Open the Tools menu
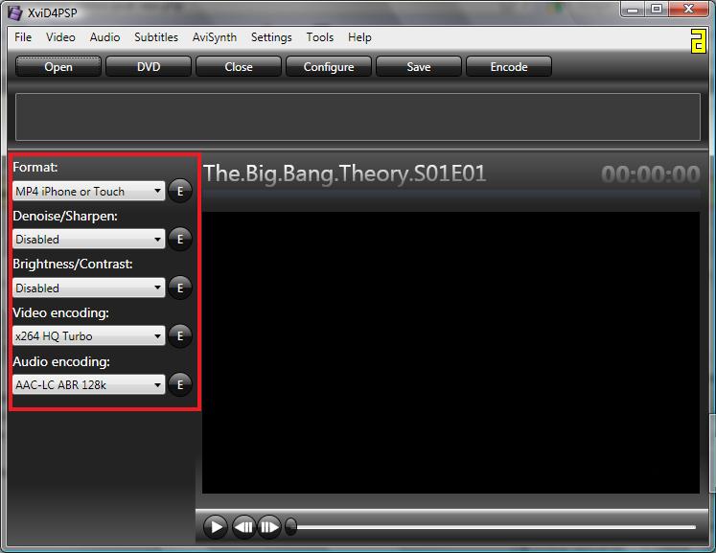 click(x=319, y=37)
